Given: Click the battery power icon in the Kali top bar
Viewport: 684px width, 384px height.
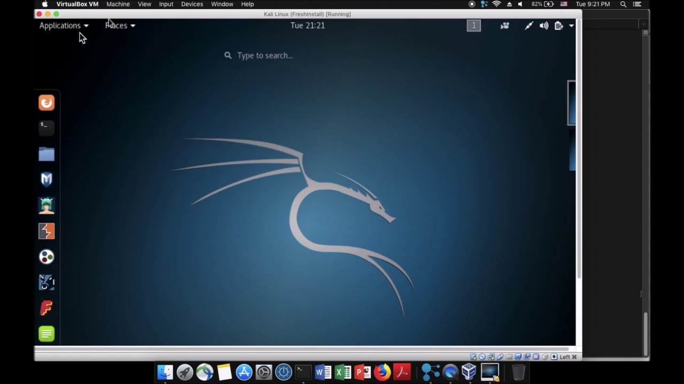Looking at the screenshot, I should click(558, 26).
